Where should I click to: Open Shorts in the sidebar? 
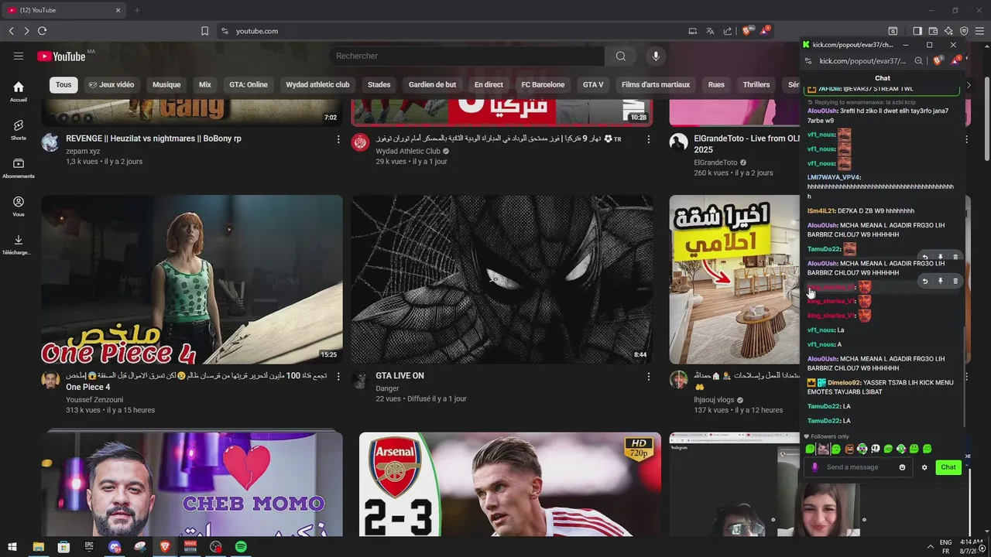click(19, 130)
